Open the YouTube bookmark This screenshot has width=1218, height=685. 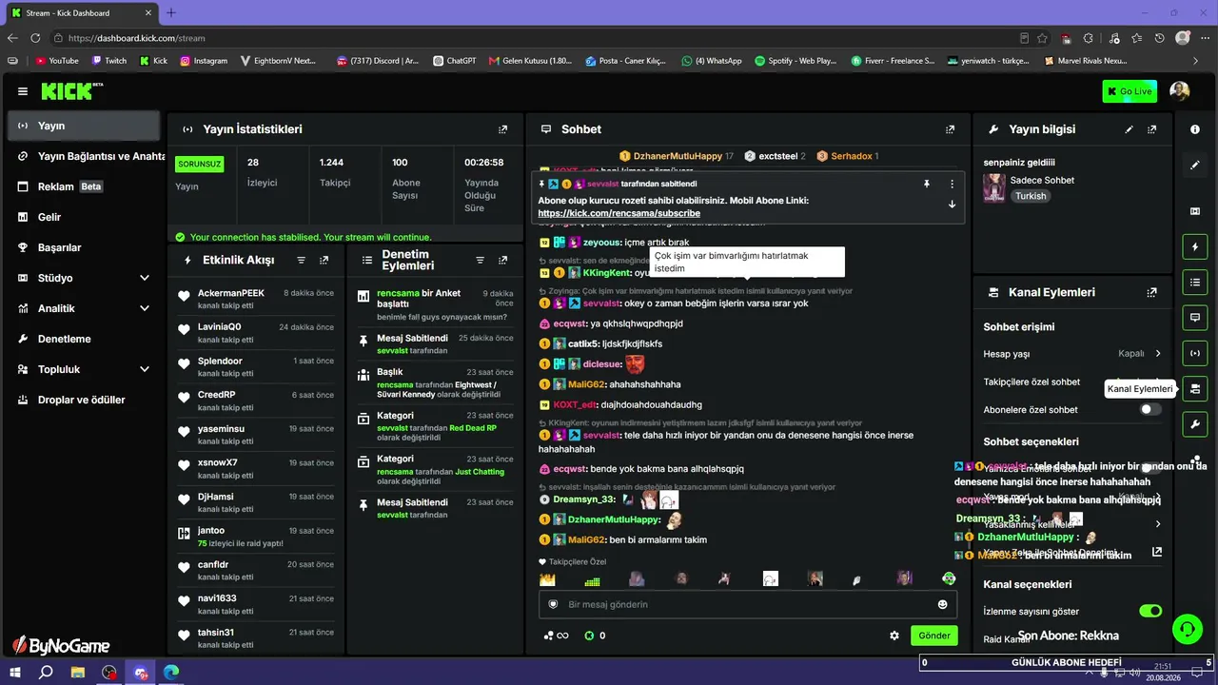click(x=56, y=61)
